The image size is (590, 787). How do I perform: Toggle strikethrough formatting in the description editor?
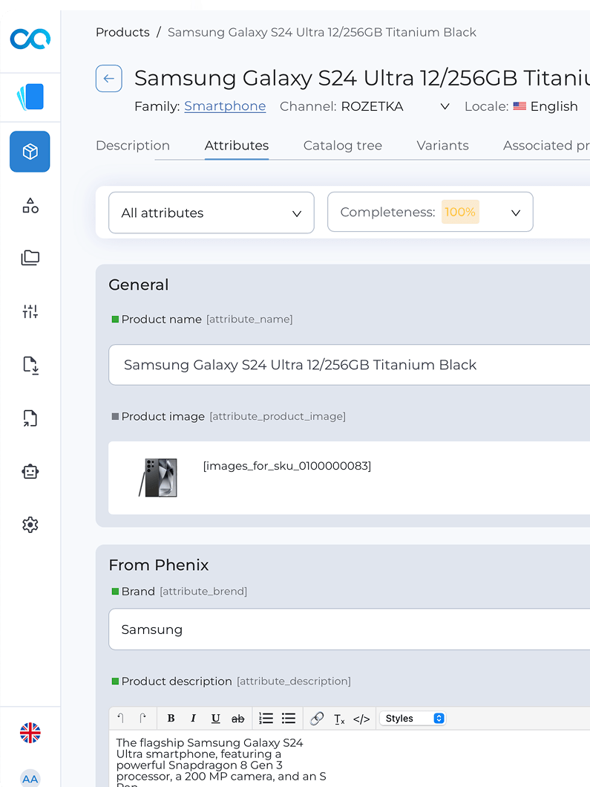tap(237, 719)
